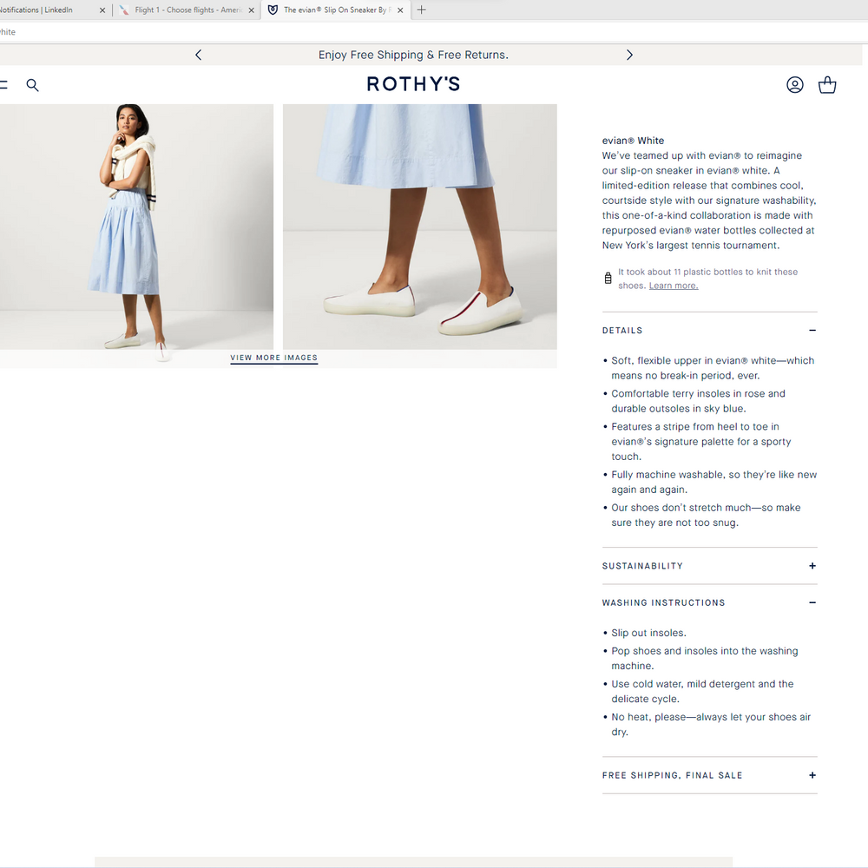Open a new browser tab
Image resolution: width=868 pixels, height=868 pixels.
tap(421, 10)
